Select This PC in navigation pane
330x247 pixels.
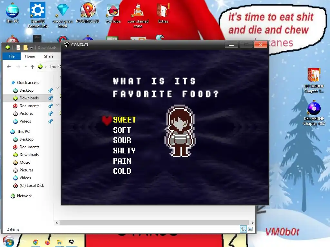(x=23, y=132)
